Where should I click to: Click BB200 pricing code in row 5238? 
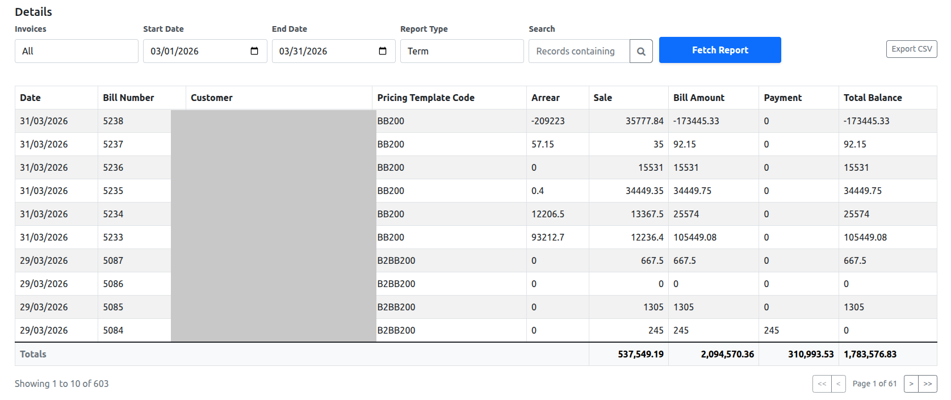[391, 121]
